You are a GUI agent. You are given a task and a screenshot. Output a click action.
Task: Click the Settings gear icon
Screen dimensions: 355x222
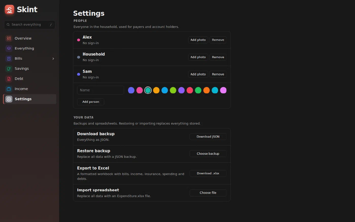tap(9, 99)
